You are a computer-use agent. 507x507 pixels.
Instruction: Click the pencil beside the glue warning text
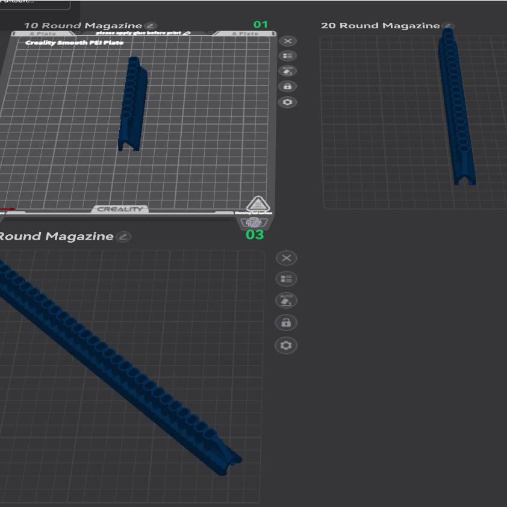coord(187,33)
